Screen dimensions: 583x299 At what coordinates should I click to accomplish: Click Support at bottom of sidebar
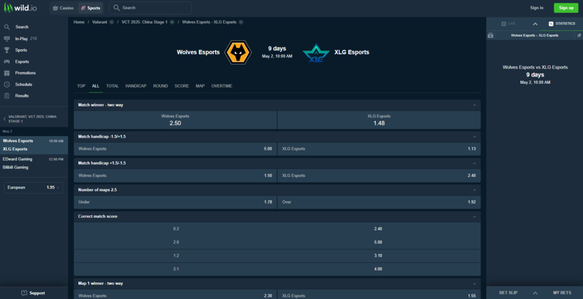tap(34, 293)
